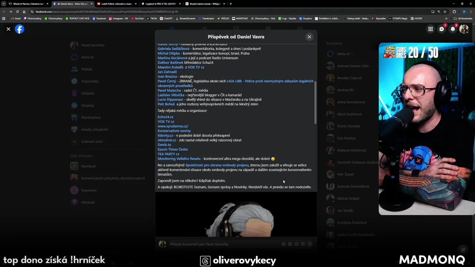Open the Gabriela Sedláčková profile link
This screenshot has width=475, height=267.
(173, 49)
